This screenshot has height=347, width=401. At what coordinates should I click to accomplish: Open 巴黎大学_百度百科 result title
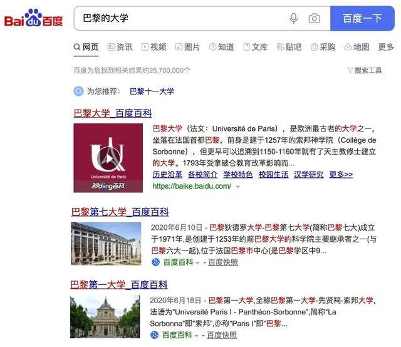[x=113, y=113]
